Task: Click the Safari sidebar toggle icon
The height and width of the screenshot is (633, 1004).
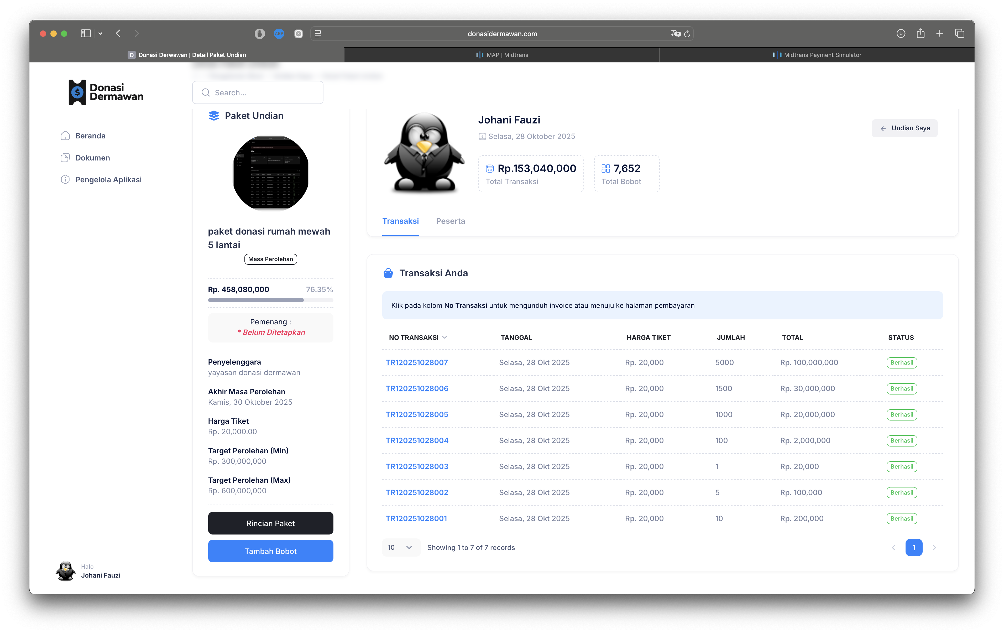Action: pos(86,33)
